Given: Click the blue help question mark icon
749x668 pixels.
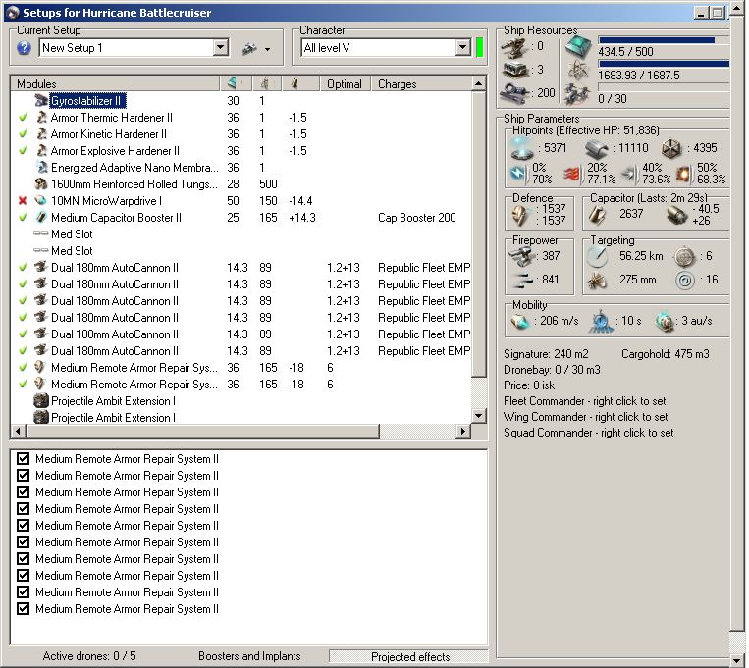Looking at the screenshot, I should point(25,48).
